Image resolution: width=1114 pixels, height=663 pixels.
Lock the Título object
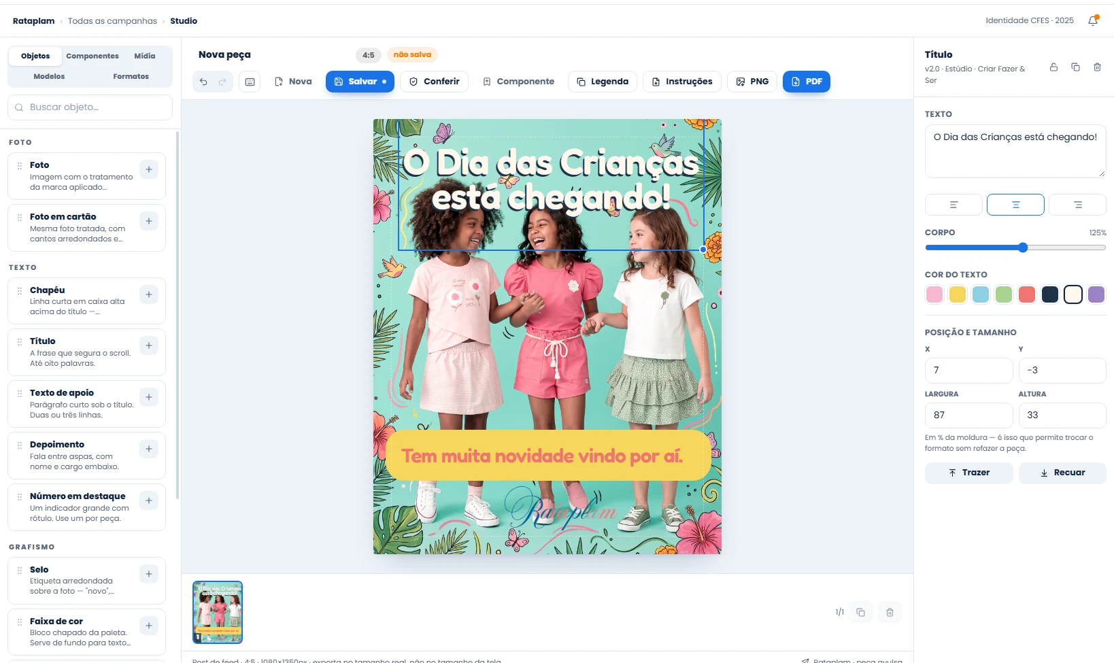[1053, 67]
